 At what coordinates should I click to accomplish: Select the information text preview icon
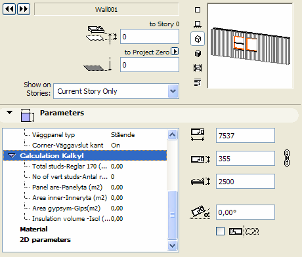coord(198,83)
